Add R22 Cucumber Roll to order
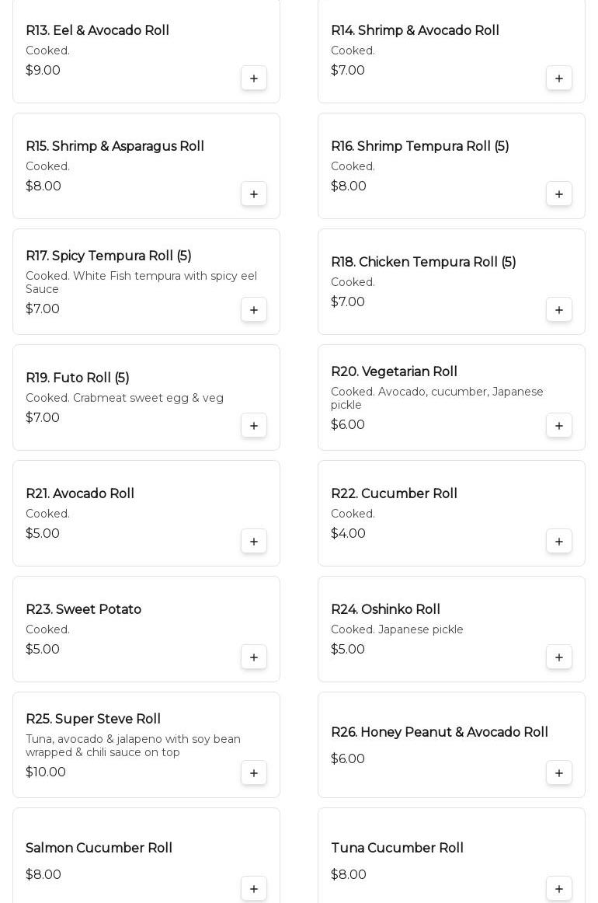 click(559, 542)
